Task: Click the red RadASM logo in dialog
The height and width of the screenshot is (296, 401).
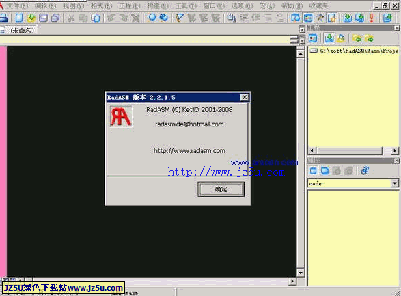Action: coord(121,117)
